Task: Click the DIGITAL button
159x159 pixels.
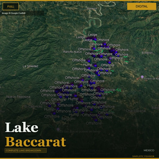Action: 142,6
